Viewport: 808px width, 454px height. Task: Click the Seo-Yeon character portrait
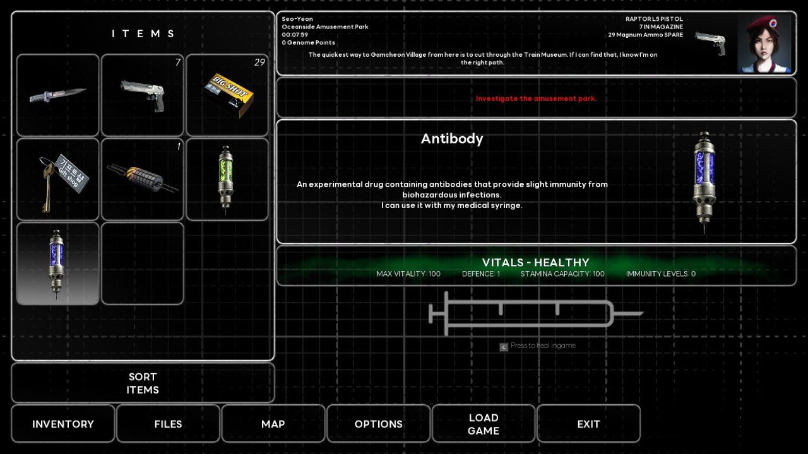[x=764, y=44]
